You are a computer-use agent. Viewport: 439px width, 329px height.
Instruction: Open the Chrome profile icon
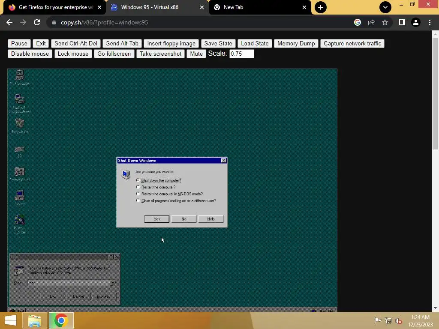click(416, 22)
